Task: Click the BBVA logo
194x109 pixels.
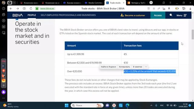Action: (18, 15)
